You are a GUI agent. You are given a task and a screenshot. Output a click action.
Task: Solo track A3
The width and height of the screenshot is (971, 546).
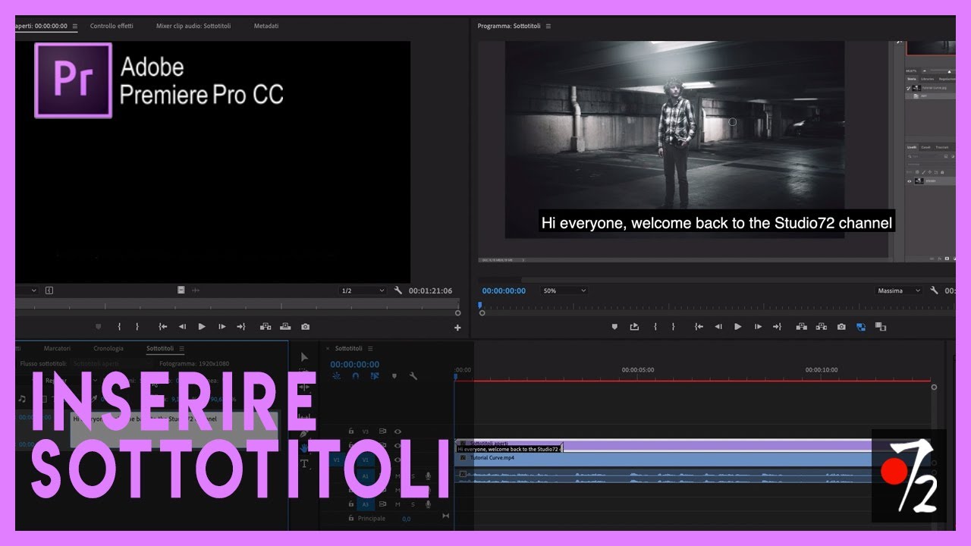[x=413, y=504]
